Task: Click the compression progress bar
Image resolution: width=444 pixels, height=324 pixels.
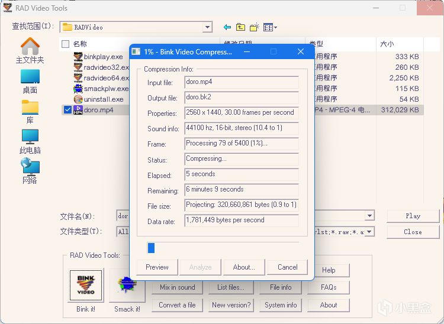Action: (x=223, y=248)
